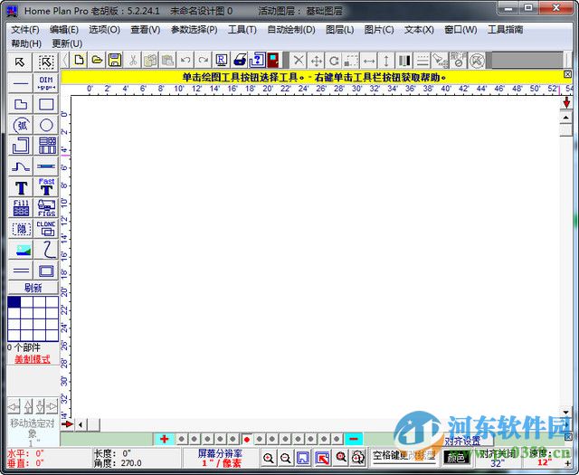The height and width of the screenshot is (475, 579).
Task: Open the 图层(L) menu
Action: (340, 30)
